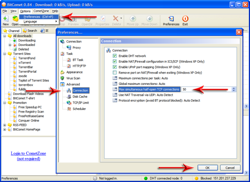Switch to the Search tab
Image resolution: width=250 pixels, height=182 pixels.
[30, 30]
